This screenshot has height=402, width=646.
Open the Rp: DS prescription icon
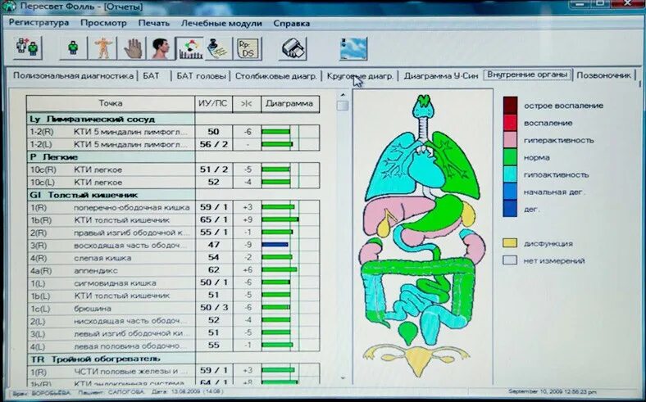248,47
